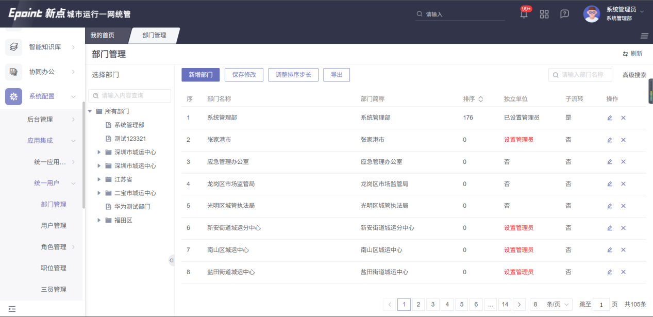Viewport: 653px width, 317px height.
Task: Collapse the 所有部门 tree root
Action: point(90,111)
